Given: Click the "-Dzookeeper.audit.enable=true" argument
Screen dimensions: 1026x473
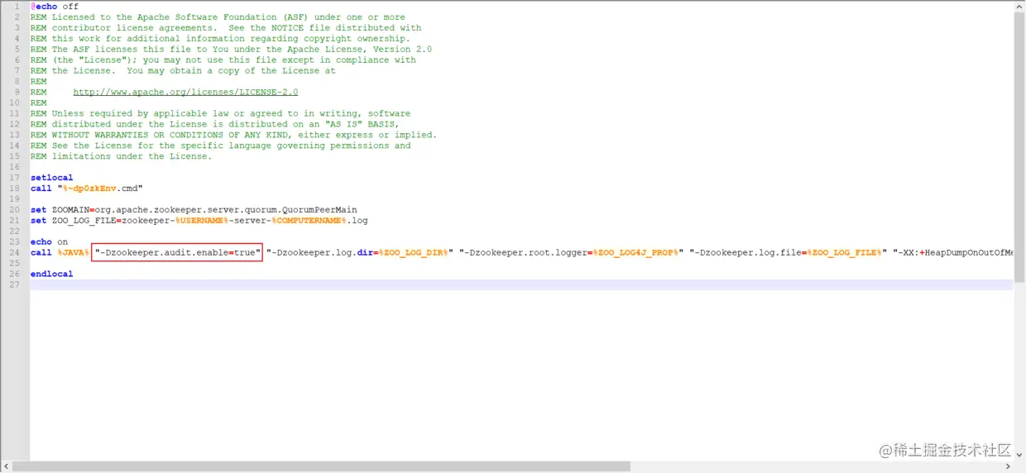Looking at the screenshot, I should coord(177,252).
